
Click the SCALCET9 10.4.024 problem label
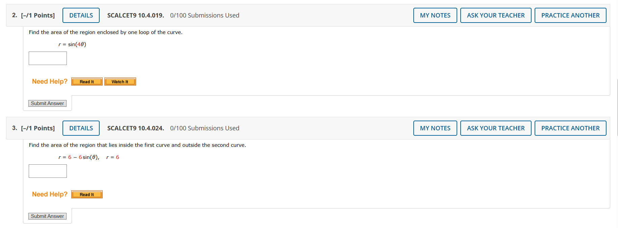(135, 128)
